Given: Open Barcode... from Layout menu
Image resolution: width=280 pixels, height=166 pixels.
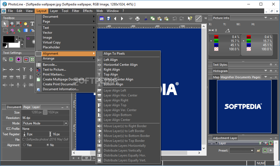Looking at the screenshot, I should coord(66,64).
